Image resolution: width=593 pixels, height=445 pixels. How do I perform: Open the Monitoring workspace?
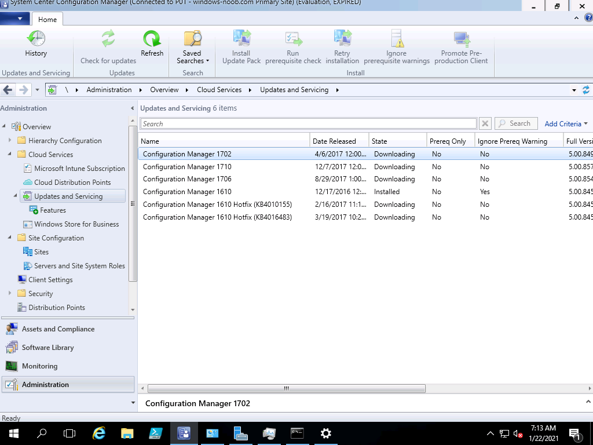tap(68, 366)
